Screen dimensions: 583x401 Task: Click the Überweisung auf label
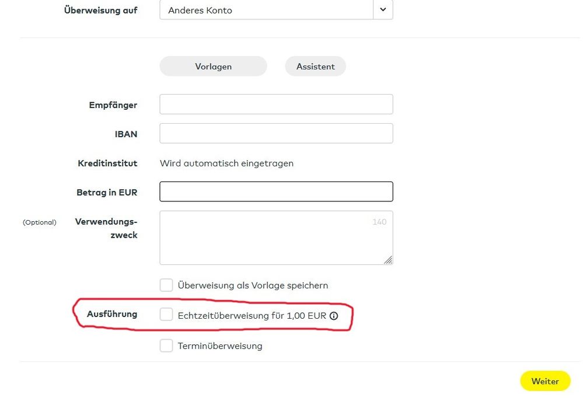[x=100, y=10]
